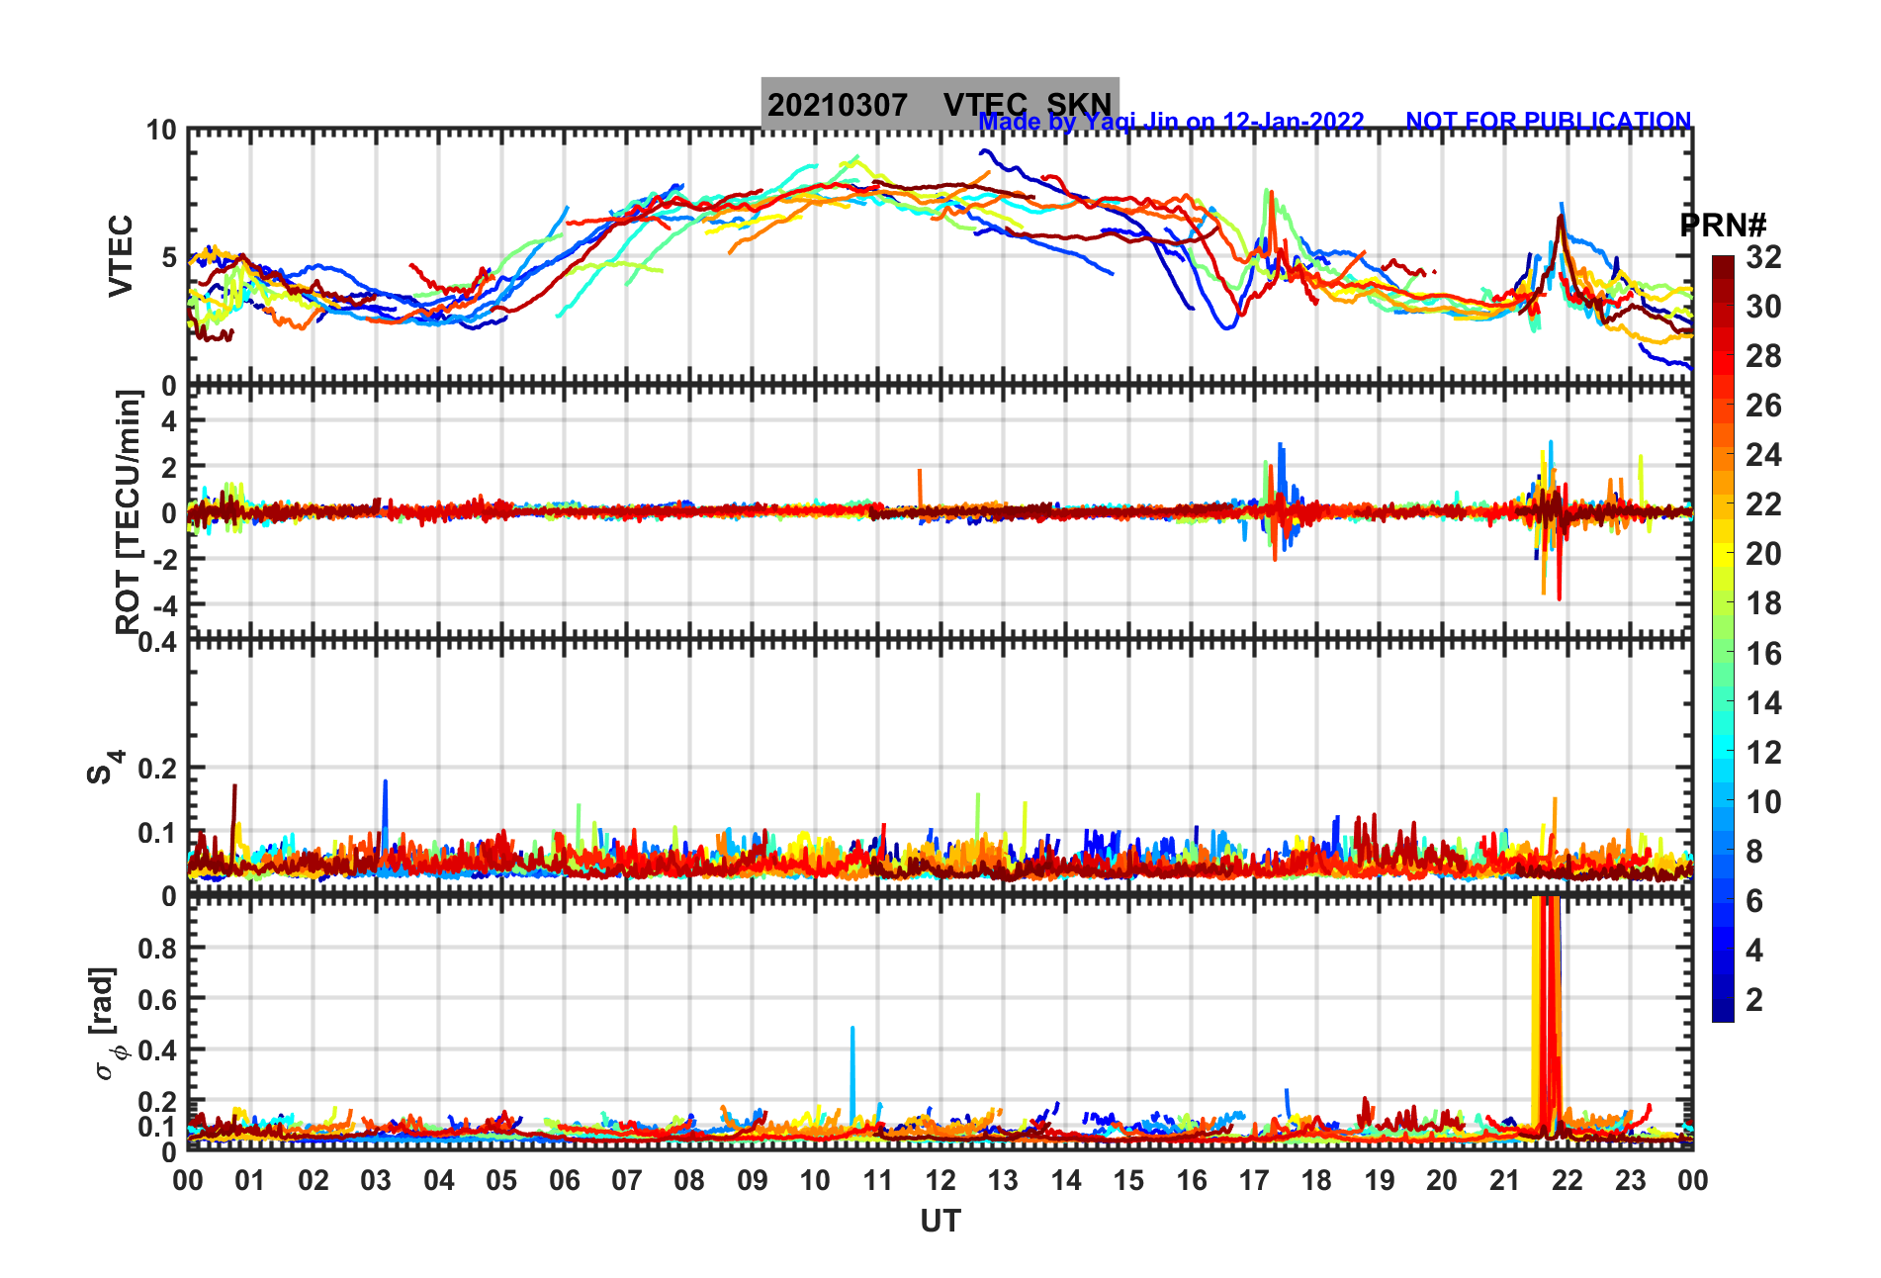Screen dimensions: 1881x1278
Task: Click colorbar tick label "18"
Action: coord(1763,603)
